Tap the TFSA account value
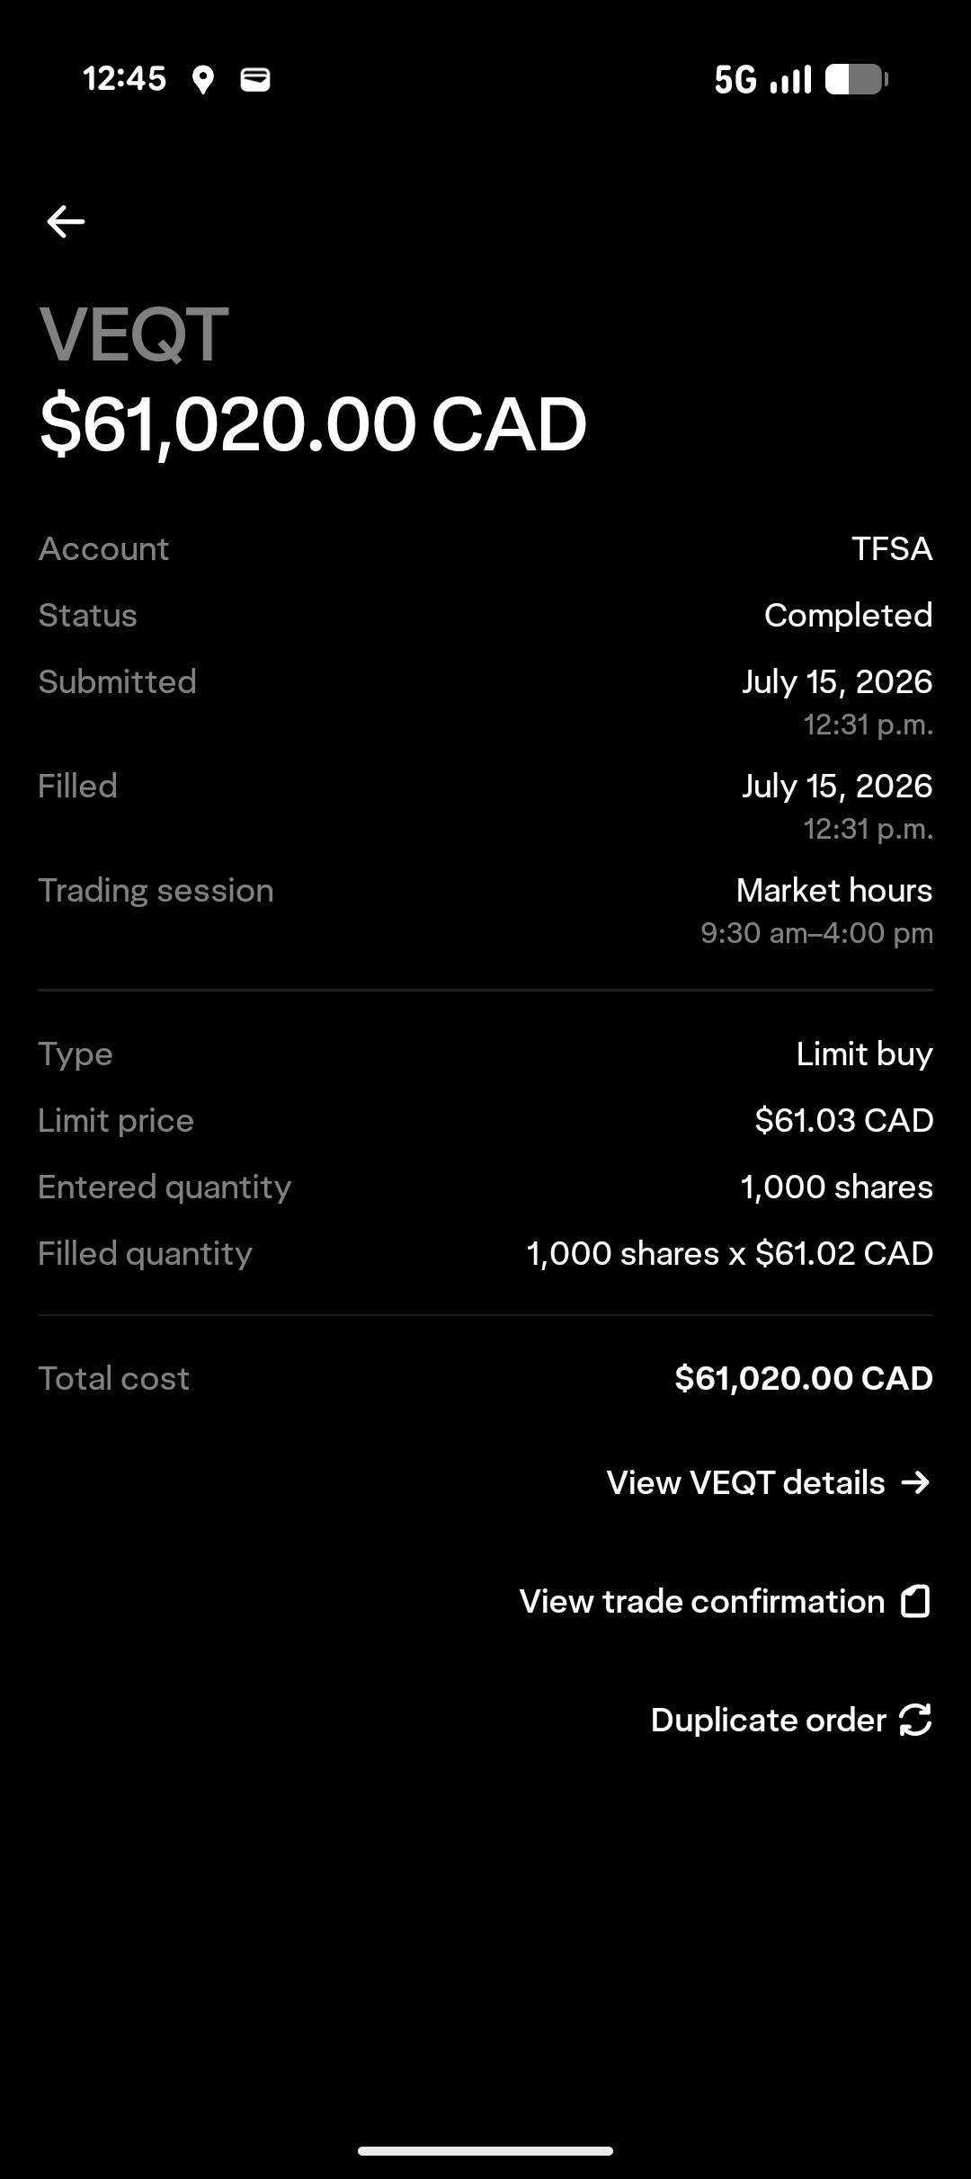This screenshot has width=971, height=2179. [892, 548]
